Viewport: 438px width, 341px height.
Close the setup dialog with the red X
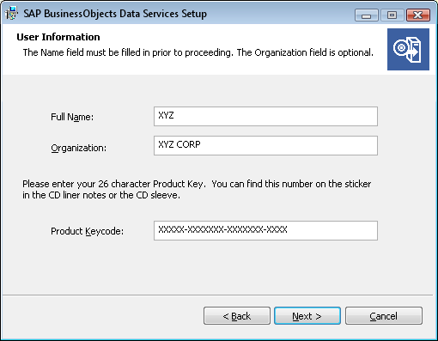418,15
